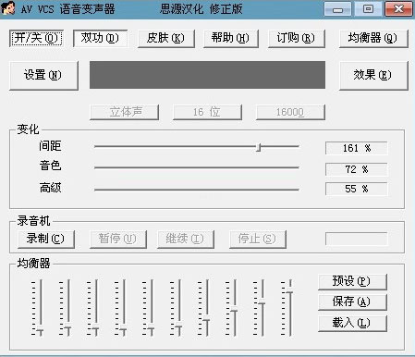Open 效果 (E) effects
This screenshot has height=357, width=415.
click(x=373, y=76)
